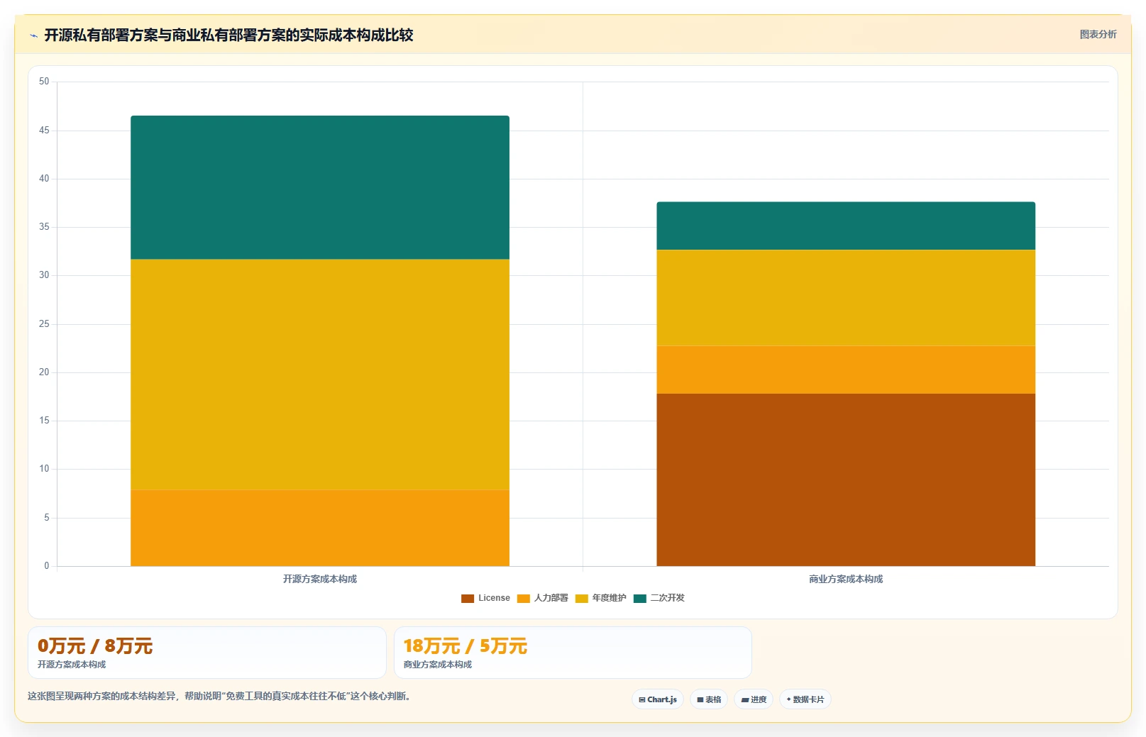This screenshot has height=737, width=1146.
Task: Click the 18万元 / 5万元 data card
Action: pyautogui.click(x=573, y=653)
